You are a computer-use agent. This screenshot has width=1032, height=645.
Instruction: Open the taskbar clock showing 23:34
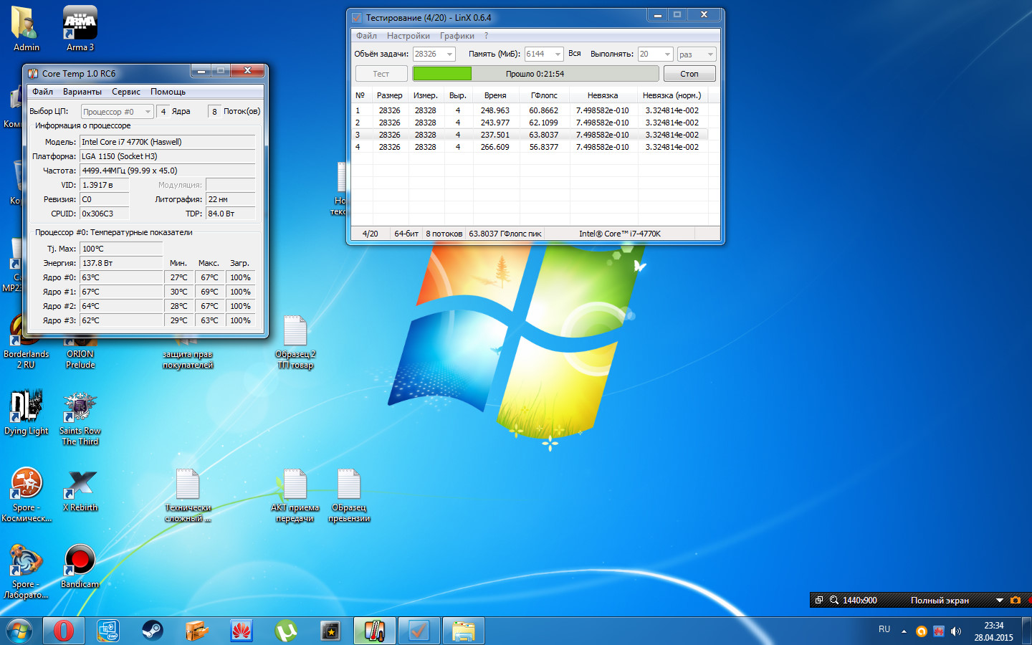coord(994,631)
